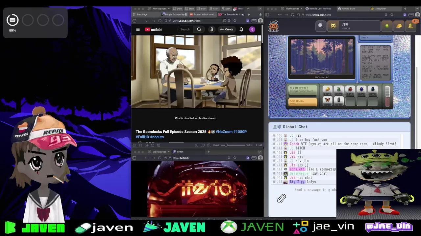
Task: Open Remilia magnifier search button
Action: point(321,26)
